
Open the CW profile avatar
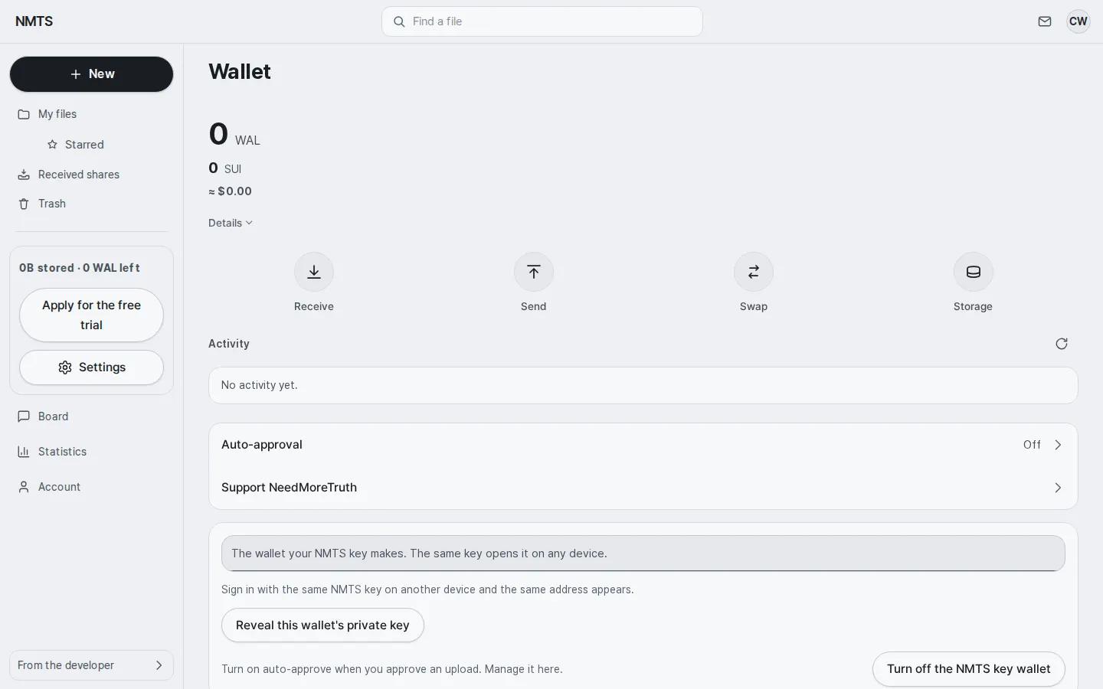point(1078,21)
